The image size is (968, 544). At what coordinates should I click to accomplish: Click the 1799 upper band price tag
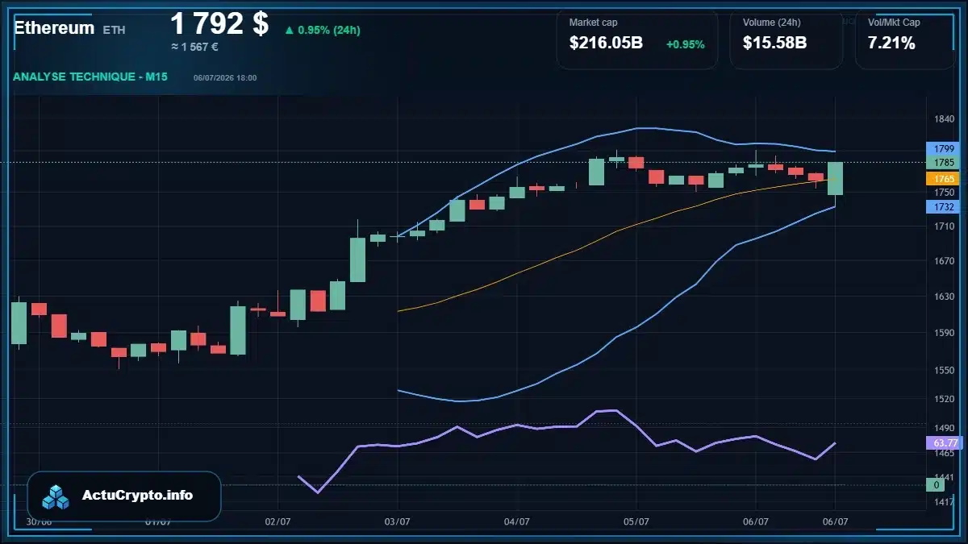(x=941, y=148)
